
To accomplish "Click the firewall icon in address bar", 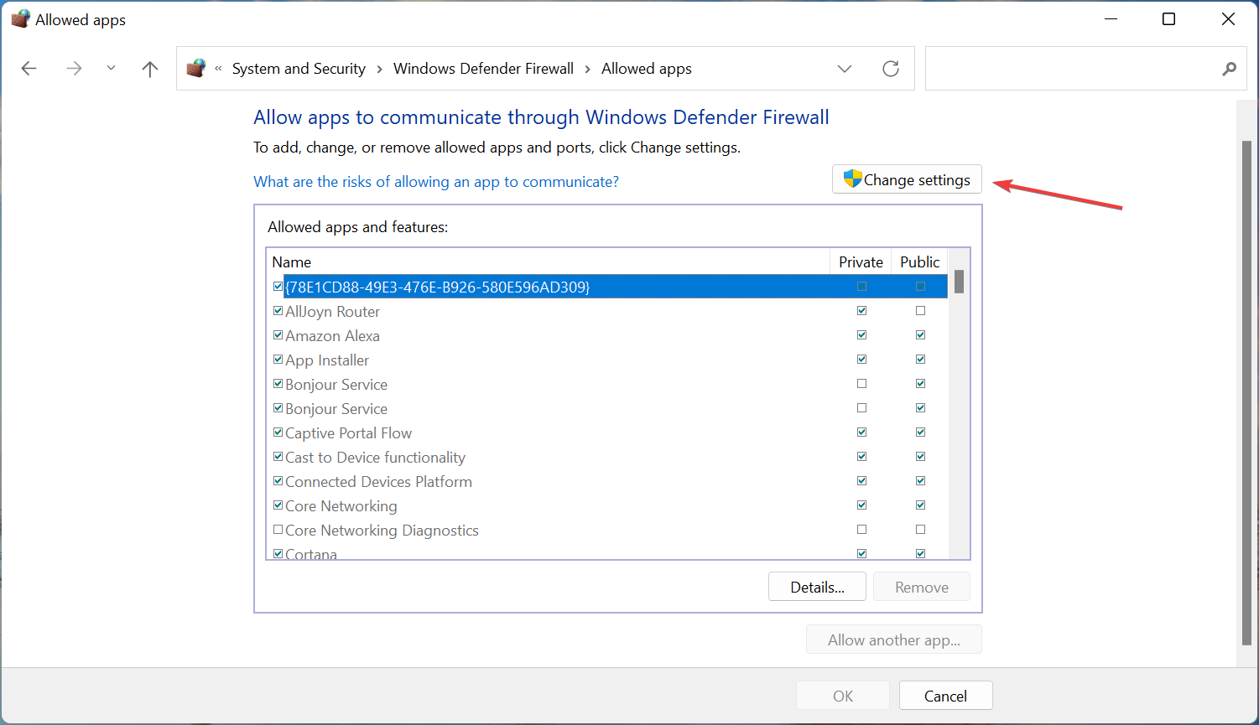I will pos(196,69).
